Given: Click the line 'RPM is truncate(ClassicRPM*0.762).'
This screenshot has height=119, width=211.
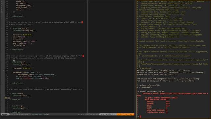Looking at the screenshot, I should click(33, 79).
